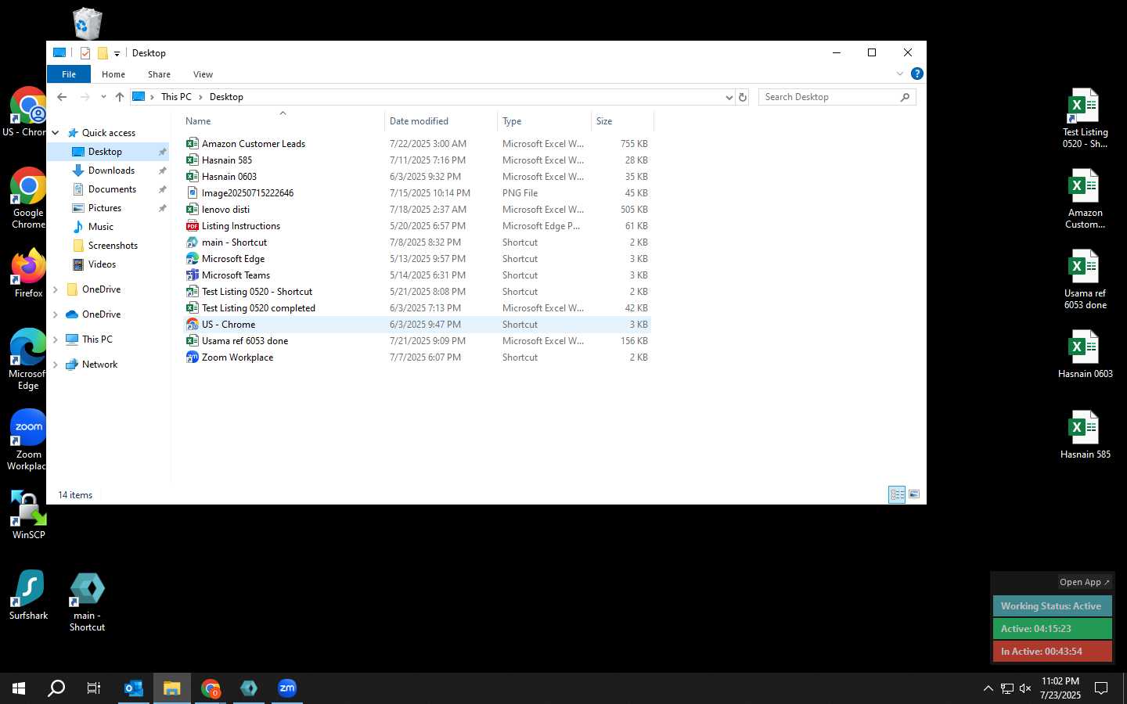Open US - Chrome desktop shortcut icon
The width and height of the screenshot is (1127, 704).
pos(27,112)
